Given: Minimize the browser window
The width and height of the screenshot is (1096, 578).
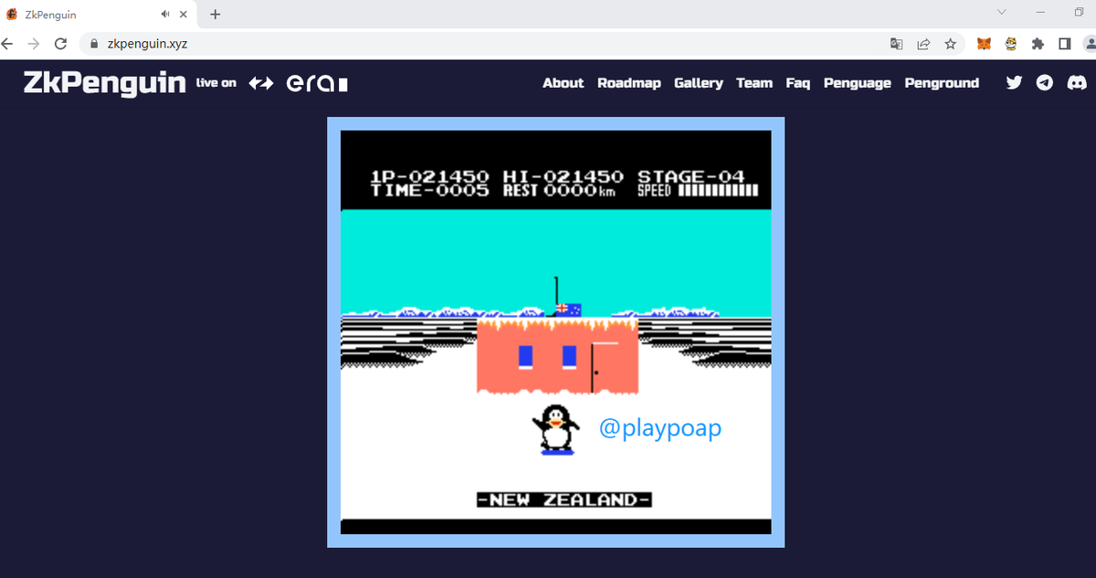Looking at the screenshot, I should [x=1040, y=12].
